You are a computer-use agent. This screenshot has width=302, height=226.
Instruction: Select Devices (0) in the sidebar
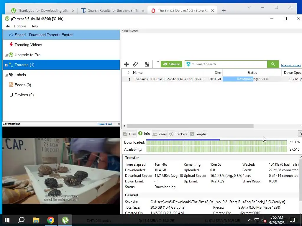(x=24, y=95)
